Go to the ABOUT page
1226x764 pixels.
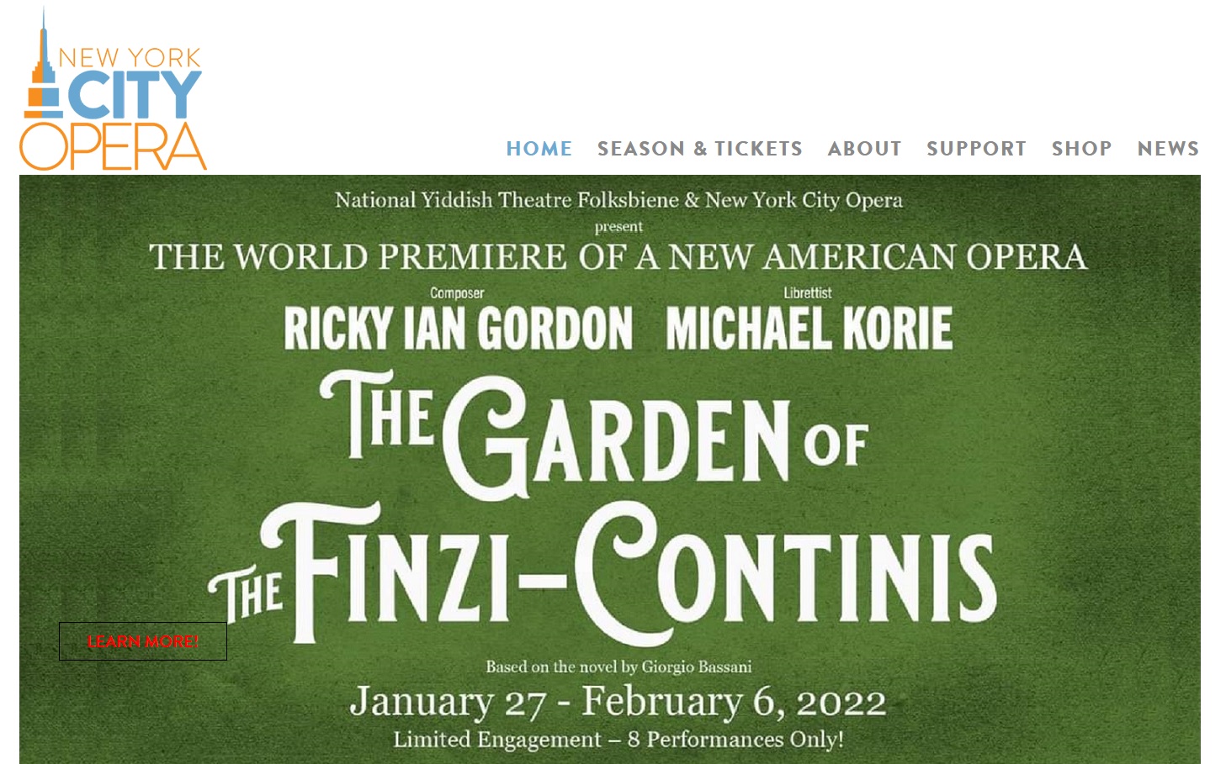(x=864, y=149)
